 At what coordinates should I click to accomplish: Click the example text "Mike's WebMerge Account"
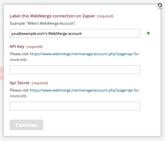51,23
